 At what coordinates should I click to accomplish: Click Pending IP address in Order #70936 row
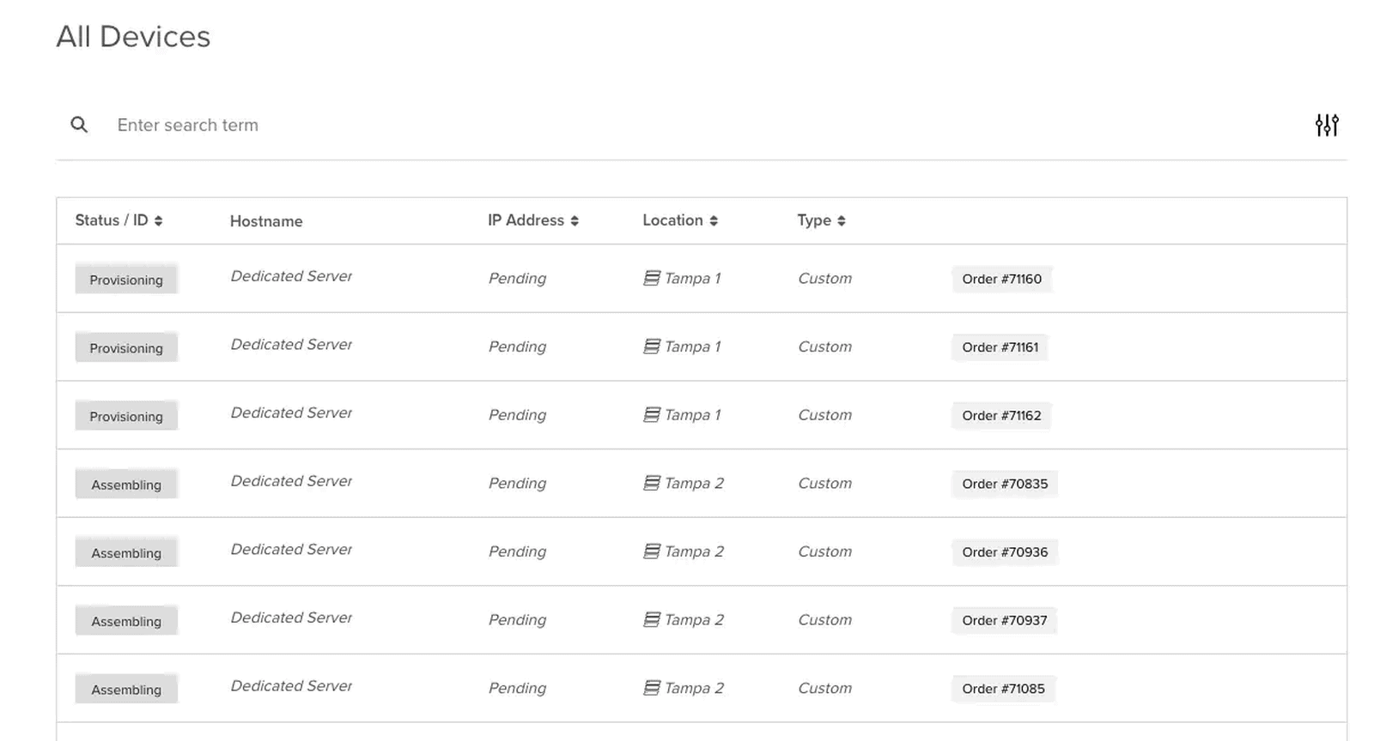click(517, 552)
